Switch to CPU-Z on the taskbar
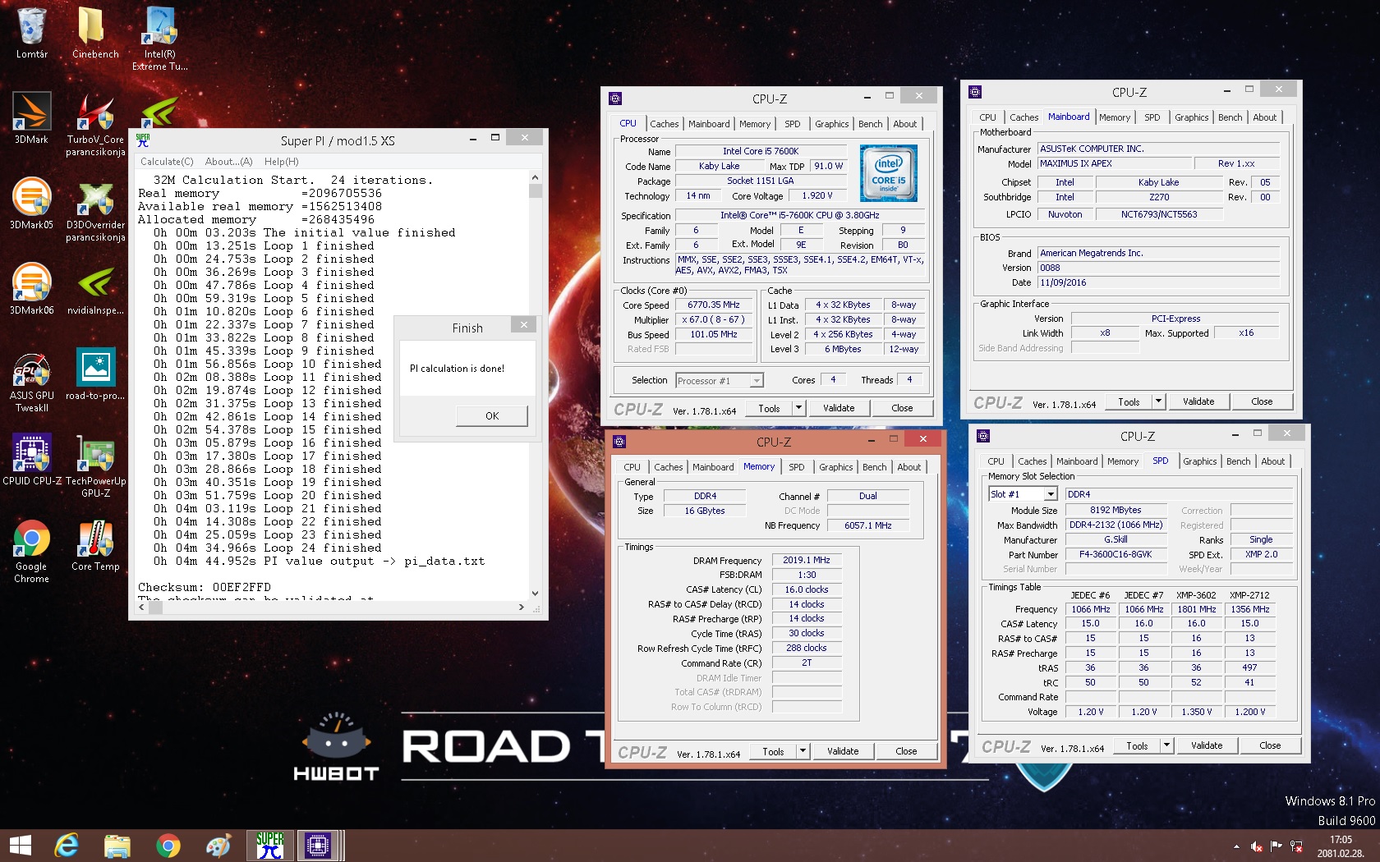 (318, 846)
